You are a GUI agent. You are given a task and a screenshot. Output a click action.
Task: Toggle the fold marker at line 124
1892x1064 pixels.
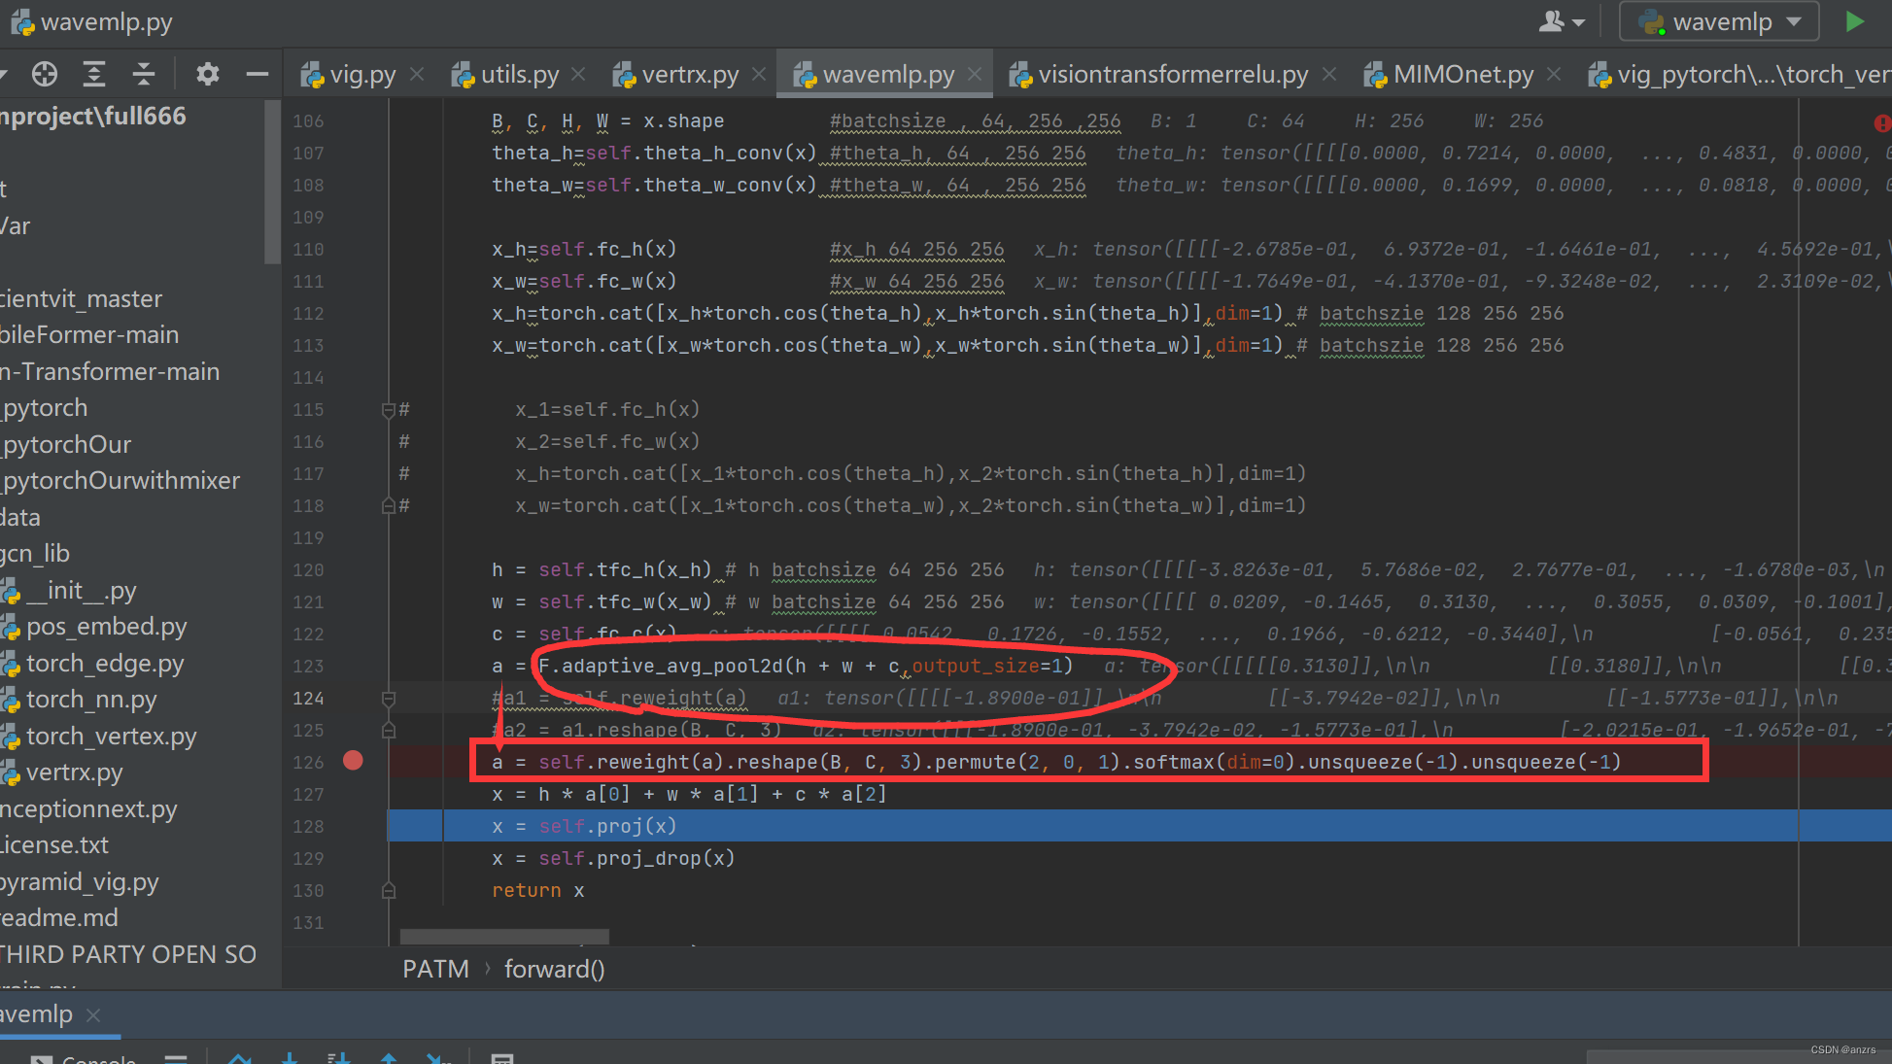coord(389,698)
